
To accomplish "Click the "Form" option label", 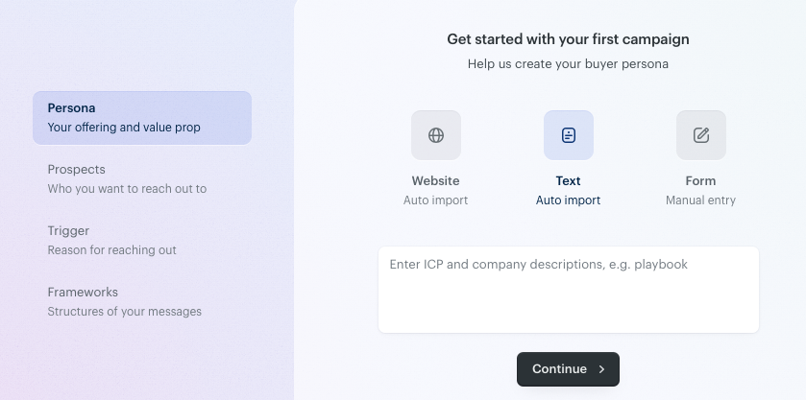I will [x=701, y=180].
